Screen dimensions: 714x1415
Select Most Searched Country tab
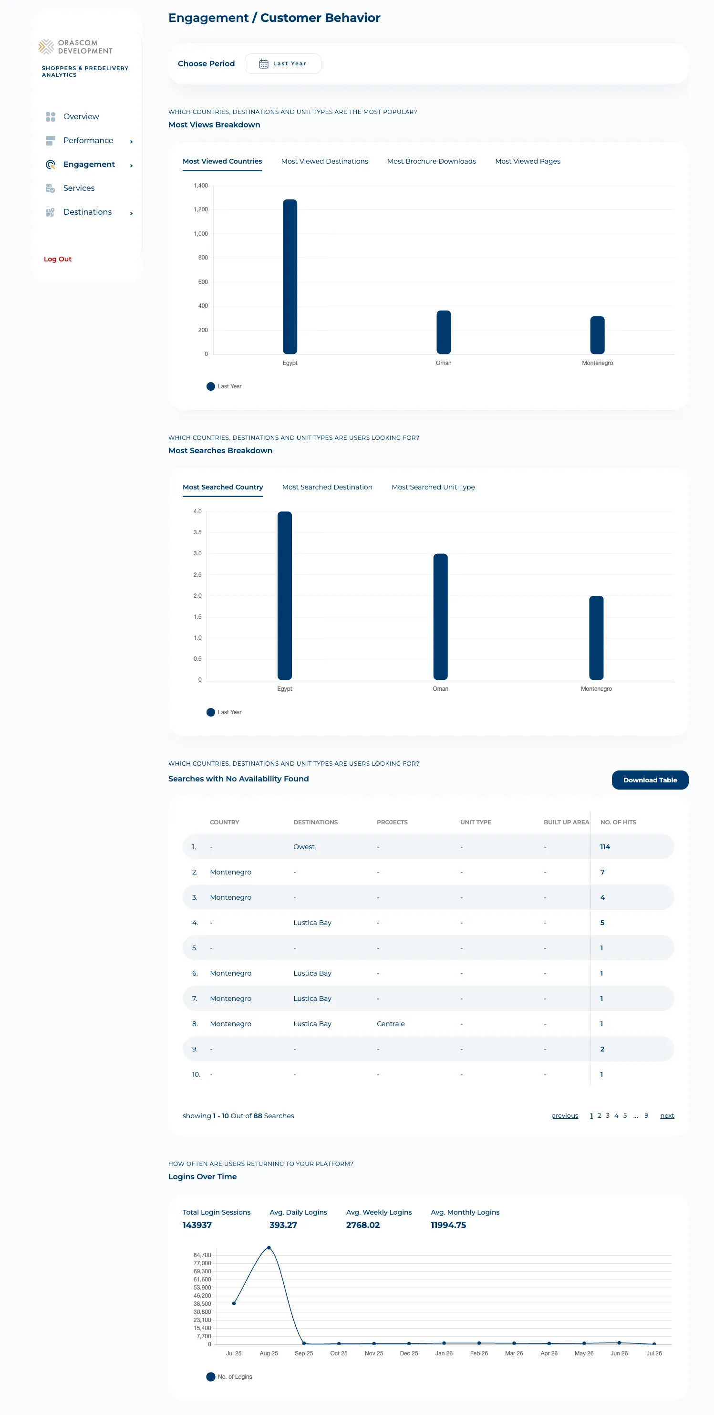click(223, 487)
